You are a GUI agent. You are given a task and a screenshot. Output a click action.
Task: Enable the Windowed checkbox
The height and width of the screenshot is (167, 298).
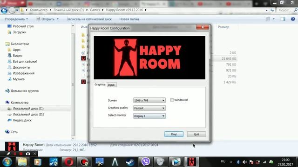pos(172,100)
